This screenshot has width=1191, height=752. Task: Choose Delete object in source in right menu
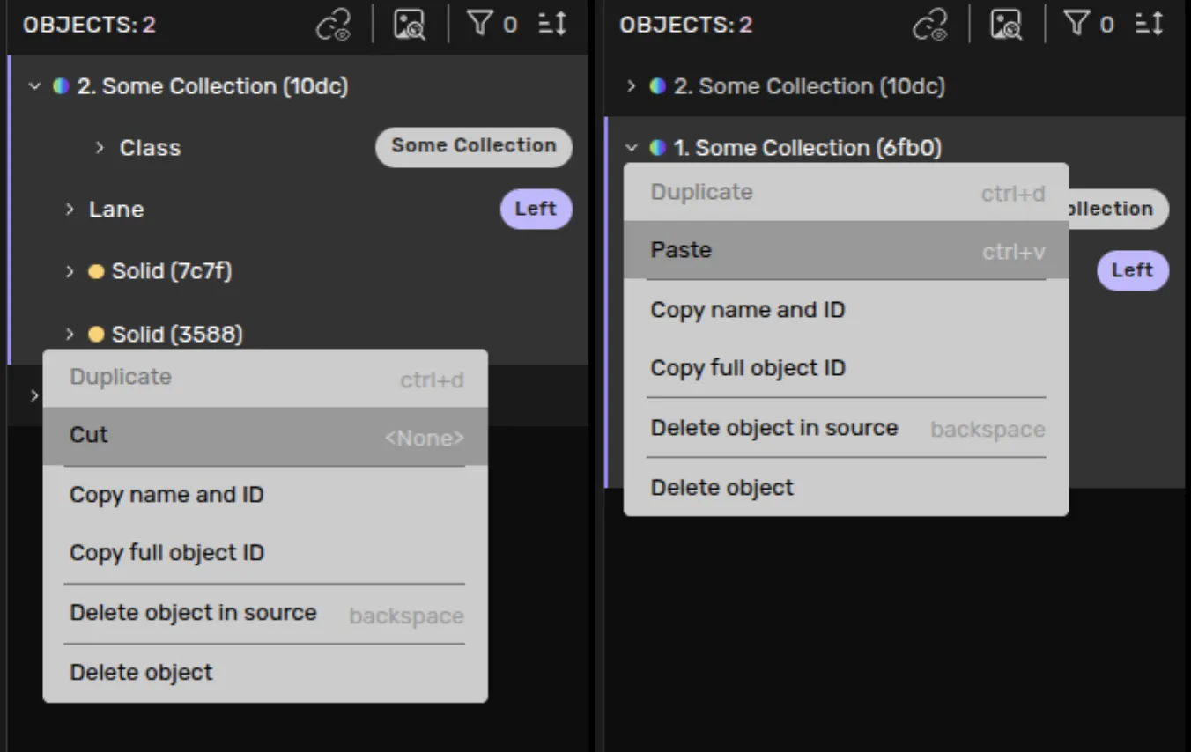[x=846, y=428]
